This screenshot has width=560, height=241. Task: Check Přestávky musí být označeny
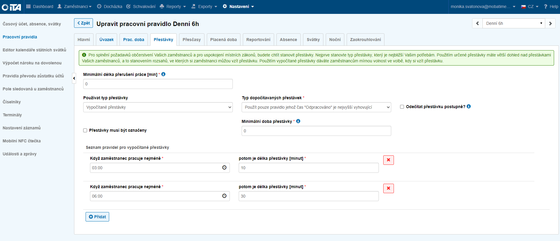(x=85, y=130)
